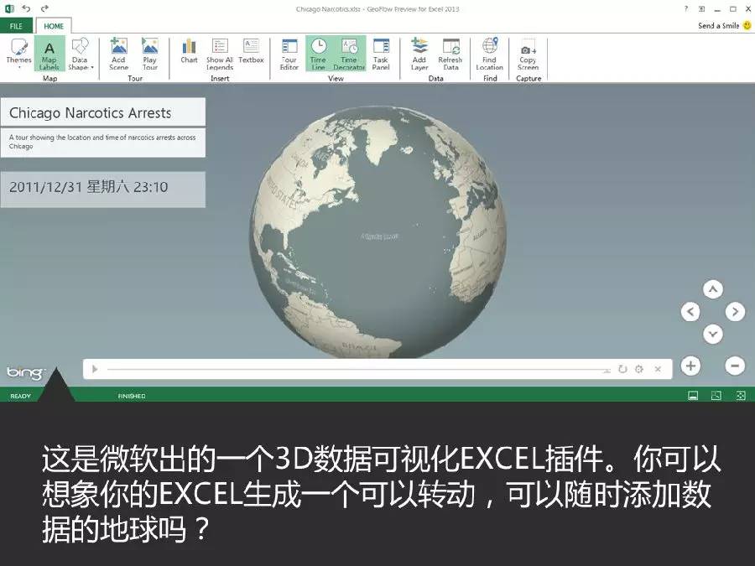Image resolution: width=755 pixels, height=566 pixels.
Task: Select the Chicago Narcotics Arrests title box
Action: 103,112
